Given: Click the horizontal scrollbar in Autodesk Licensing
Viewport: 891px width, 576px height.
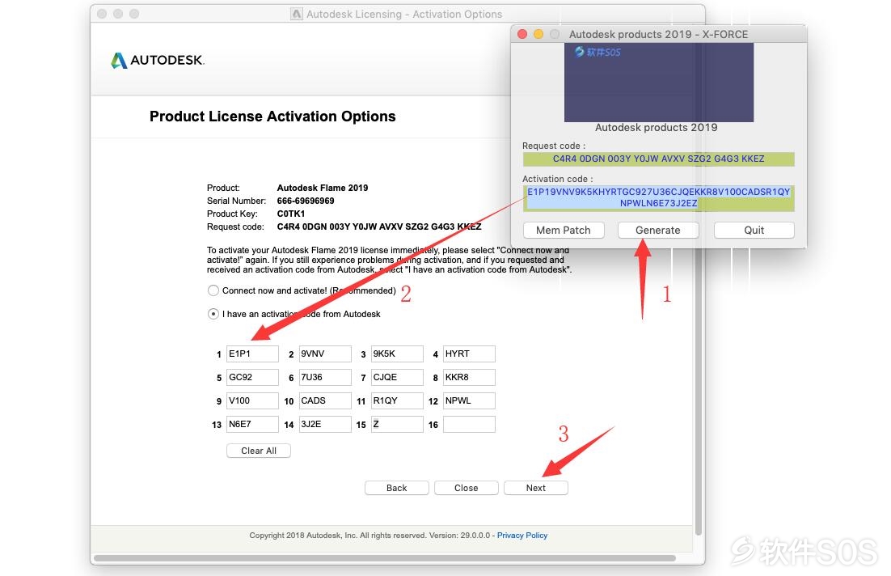Looking at the screenshot, I should [386, 558].
